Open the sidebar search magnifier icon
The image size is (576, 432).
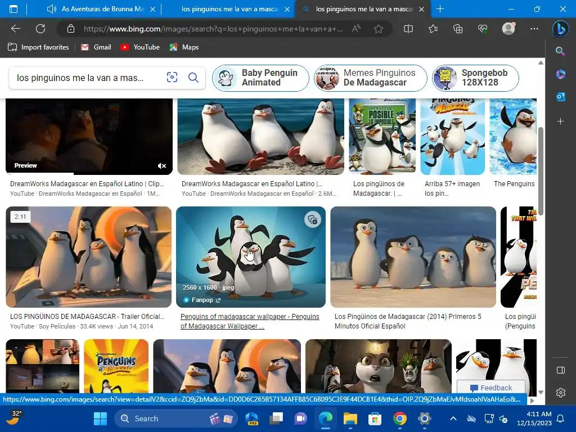pos(560,51)
